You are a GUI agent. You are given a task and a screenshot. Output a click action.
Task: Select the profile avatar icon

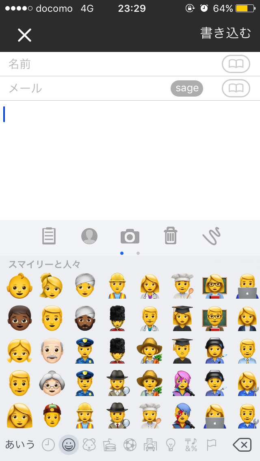click(89, 236)
